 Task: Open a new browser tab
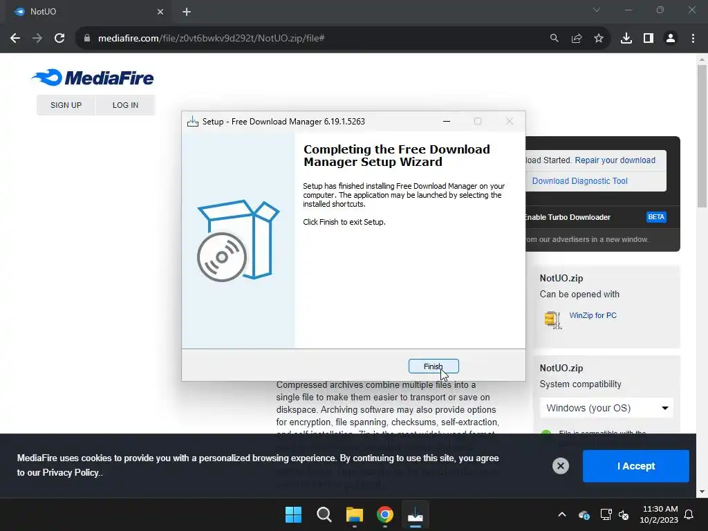[x=187, y=12]
